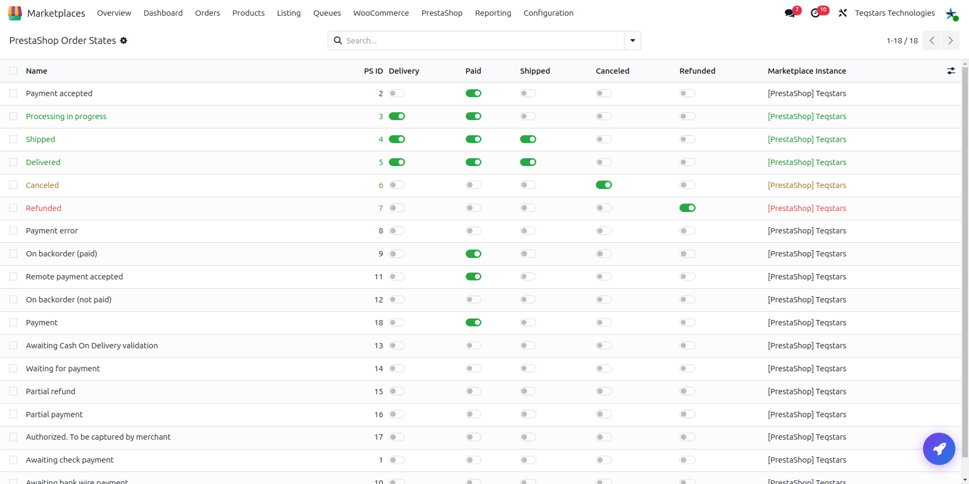This screenshot has width=969, height=484.
Task: Click the Marketplaces app logo icon
Action: point(15,13)
